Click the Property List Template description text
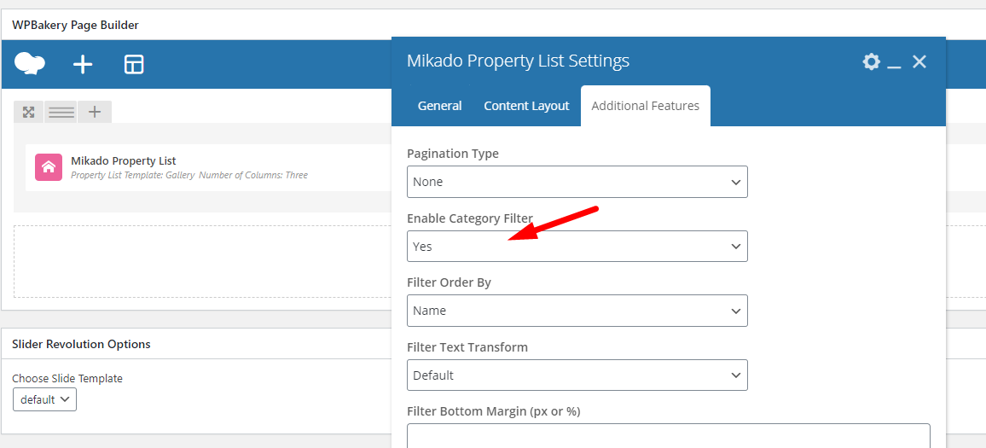The image size is (986, 448). (189, 175)
